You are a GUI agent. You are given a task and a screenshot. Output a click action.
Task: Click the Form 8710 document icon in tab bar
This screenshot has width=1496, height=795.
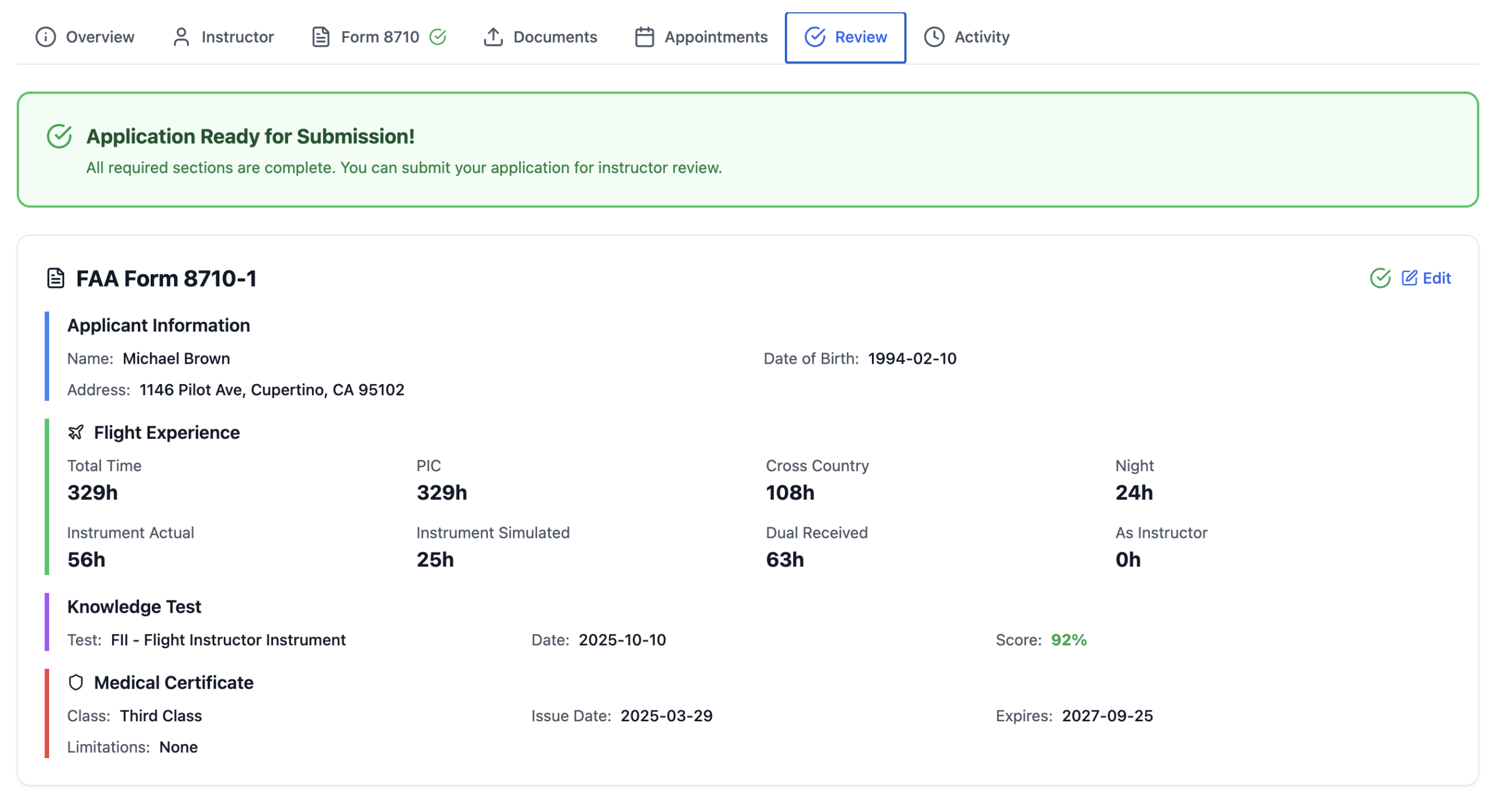321,37
